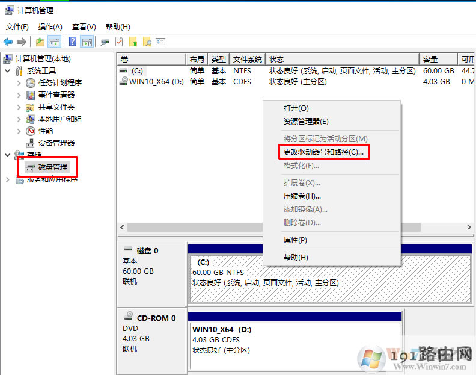The image size is (476, 375).
Task: Expand the 服务和应用程序 tree node
Action: click(x=8, y=179)
